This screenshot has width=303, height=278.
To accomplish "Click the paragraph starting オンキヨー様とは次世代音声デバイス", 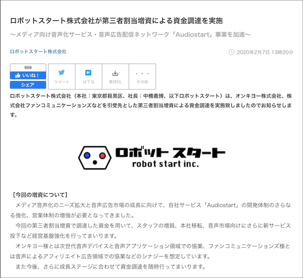I will (x=151, y=251).
